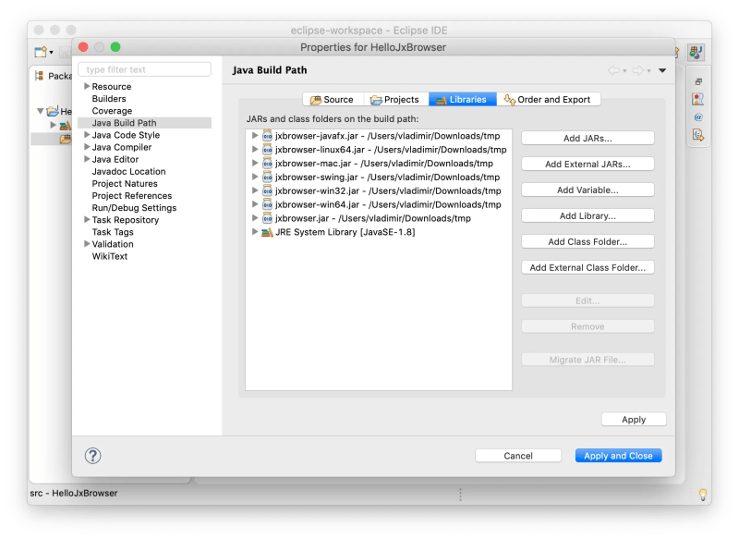
Task: Select Run/Debug Settings item
Action: (x=134, y=208)
